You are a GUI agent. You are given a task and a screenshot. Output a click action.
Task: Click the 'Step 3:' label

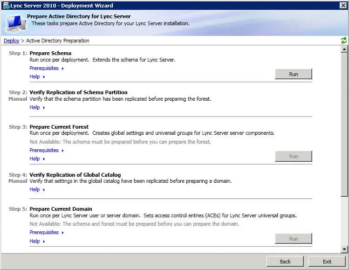pyautogui.click(x=18, y=127)
